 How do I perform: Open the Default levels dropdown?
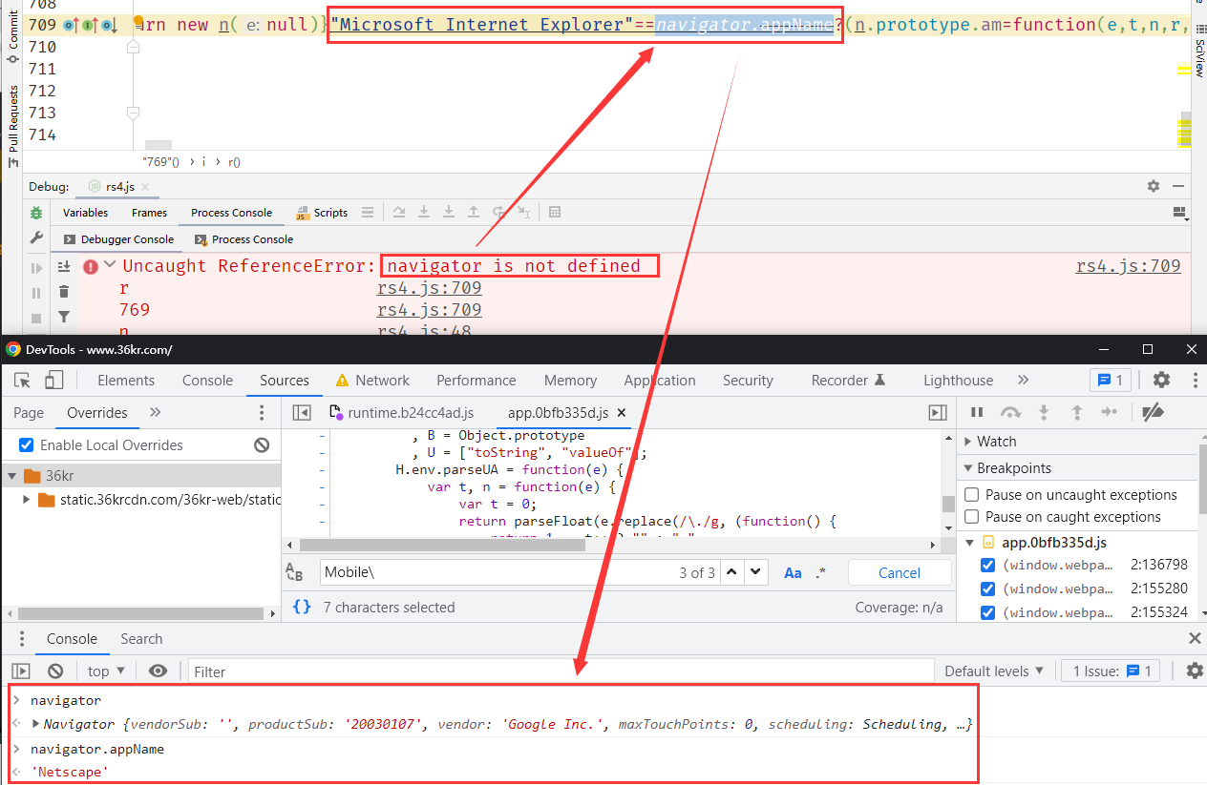pyautogui.click(x=994, y=671)
